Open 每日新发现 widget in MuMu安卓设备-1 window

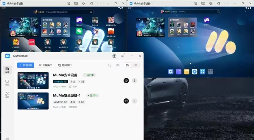[x=182, y=27]
